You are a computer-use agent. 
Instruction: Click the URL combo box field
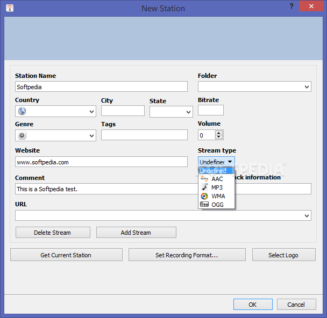pyautogui.click(x=163, y=215)
